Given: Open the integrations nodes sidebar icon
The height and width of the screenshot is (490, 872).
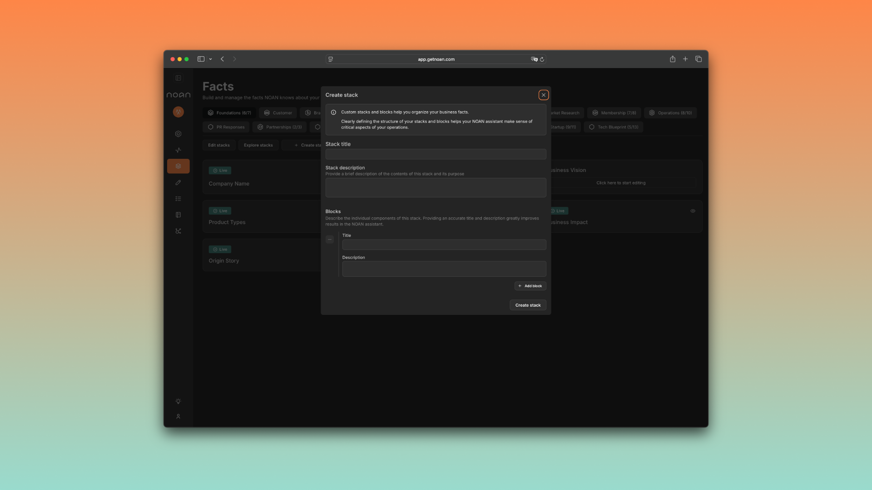Looking at the screenshot, I should pyautogui.click(x=178, y=231).
